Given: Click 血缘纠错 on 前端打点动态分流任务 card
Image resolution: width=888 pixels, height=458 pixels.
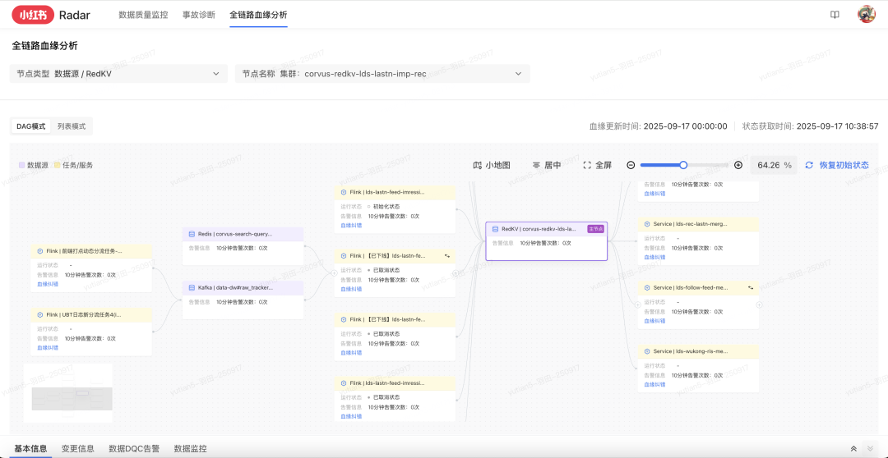Looking at the screenshot, I should [48, 284].
